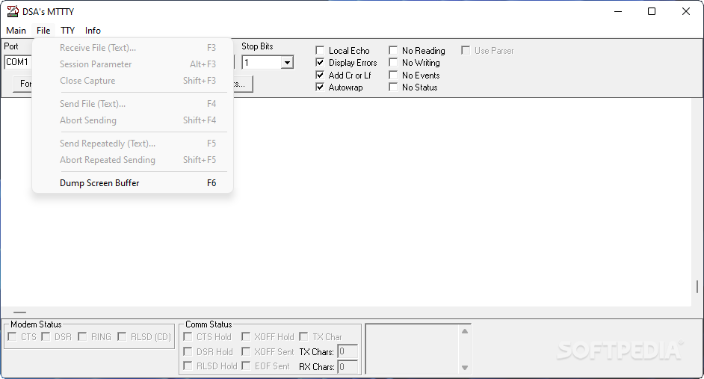Choose Dump Screen Buffer from File menu
Viewport: 704px width, 379px height.
[x=132, y=183]
